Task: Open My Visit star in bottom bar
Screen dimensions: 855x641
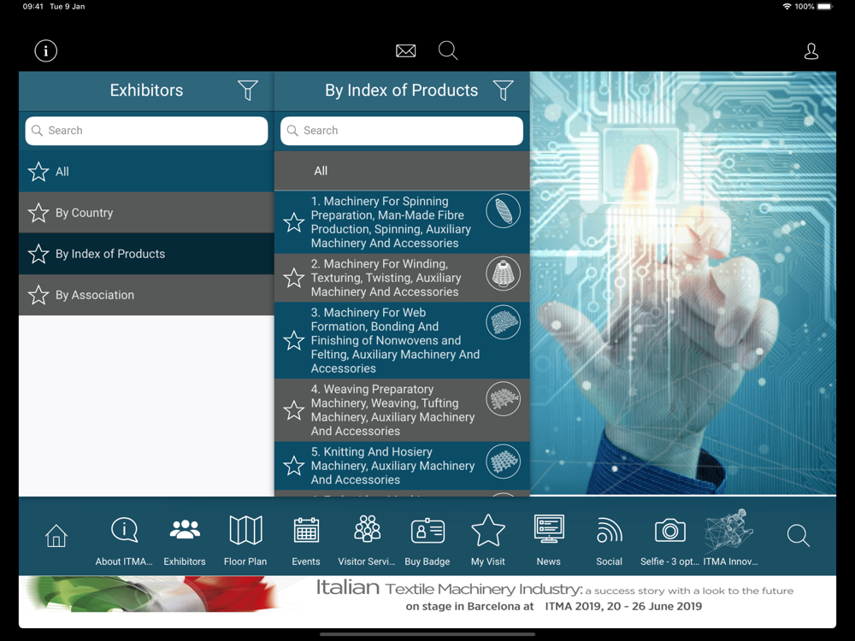Action: pyautogui.click(x=488, y=541)
